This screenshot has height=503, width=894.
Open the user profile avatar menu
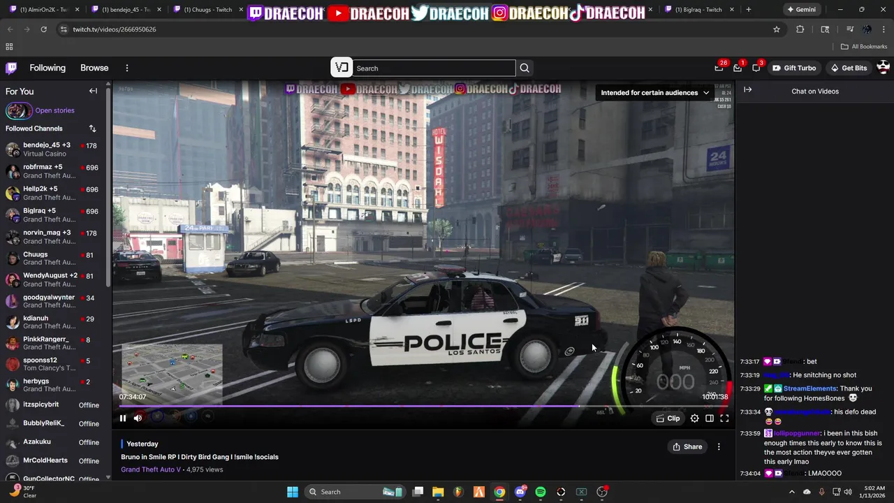[x=883, y=68]
